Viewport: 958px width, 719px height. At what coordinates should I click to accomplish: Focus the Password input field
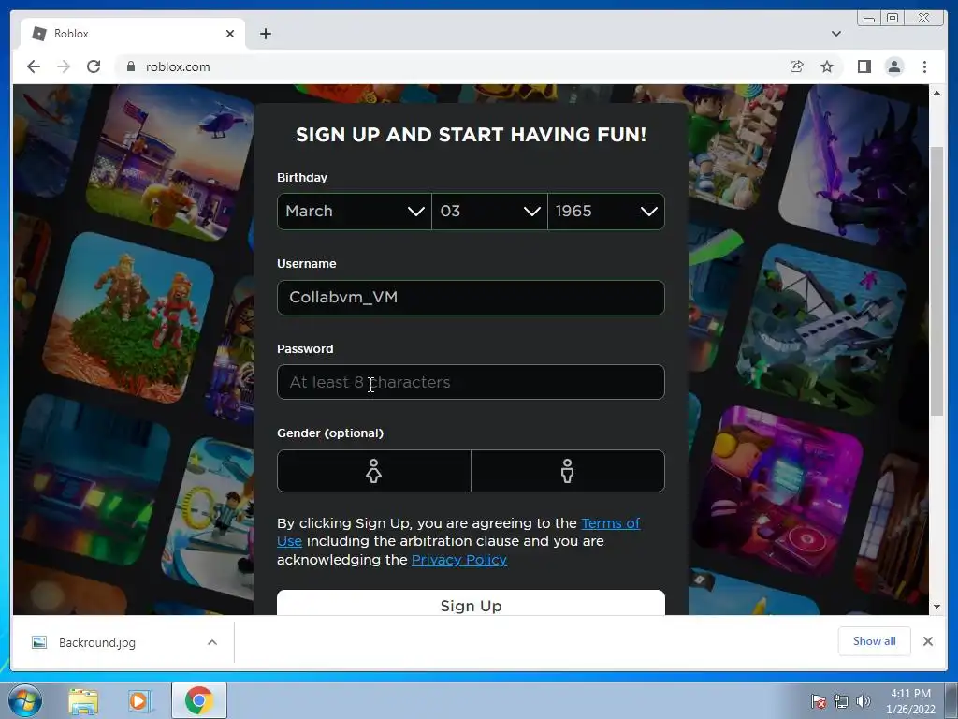pos(471,382)
